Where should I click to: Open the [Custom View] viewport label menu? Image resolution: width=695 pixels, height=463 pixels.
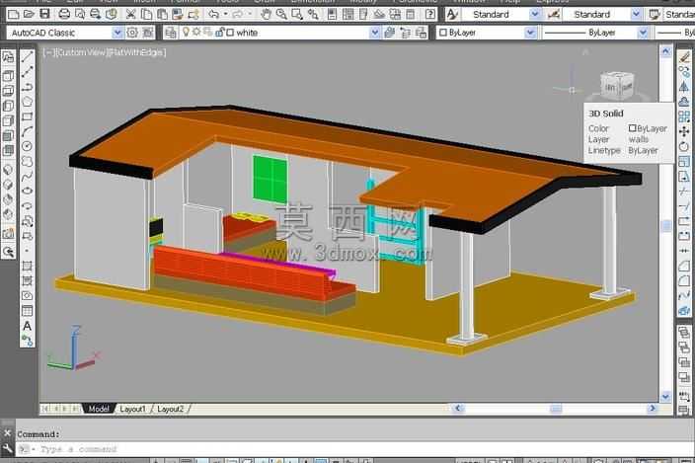81,52
